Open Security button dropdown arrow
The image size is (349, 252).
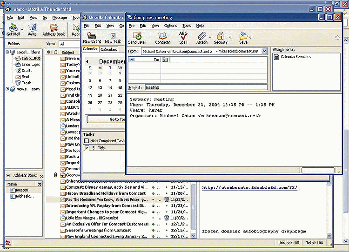click(x=230, y=38)
